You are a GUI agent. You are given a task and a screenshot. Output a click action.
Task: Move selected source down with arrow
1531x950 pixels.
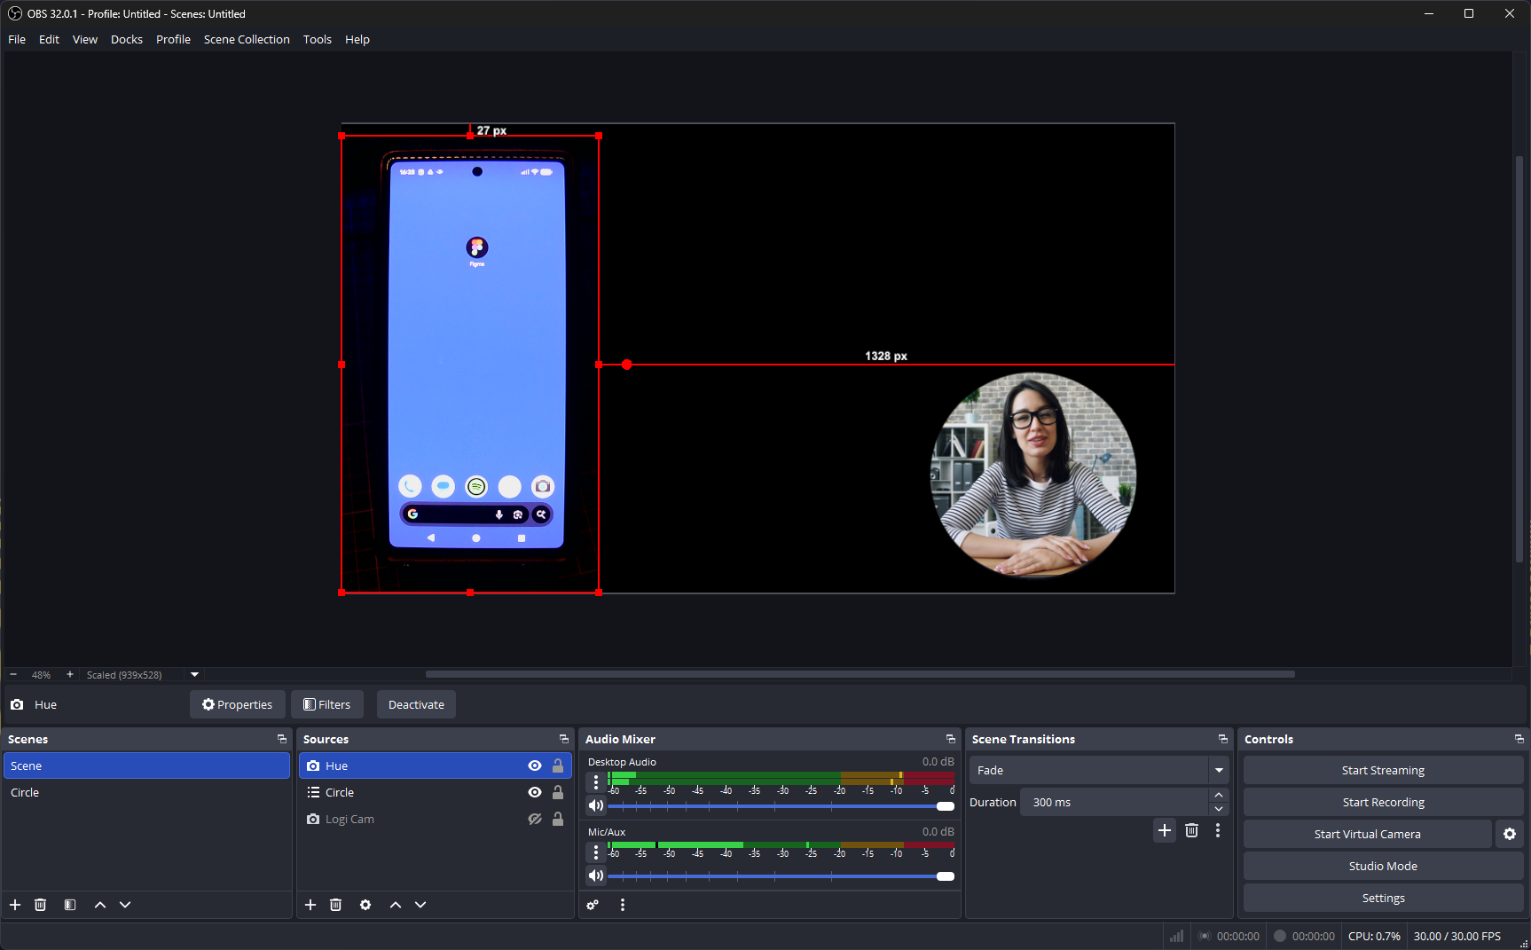420,905
